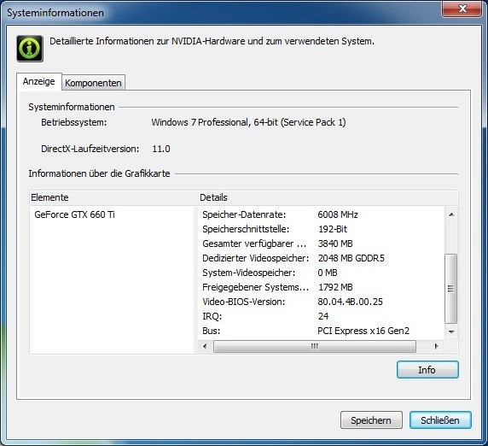
Task: Click the Systeminformationen window title bar text
Action: (55, 13)
